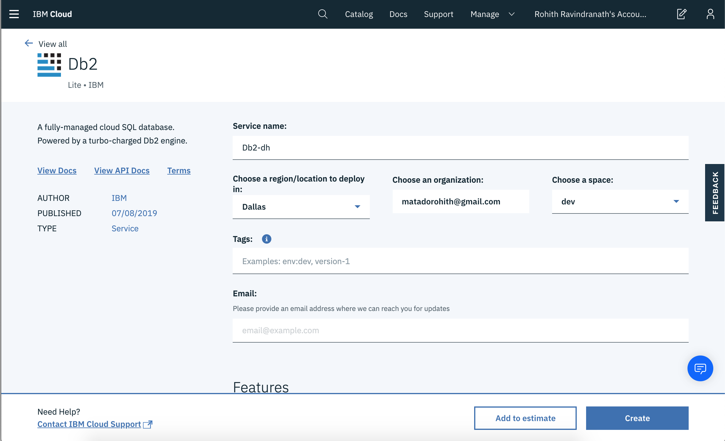
Task: Open the edit note icon in the header
Action: (x=681, y=14)
